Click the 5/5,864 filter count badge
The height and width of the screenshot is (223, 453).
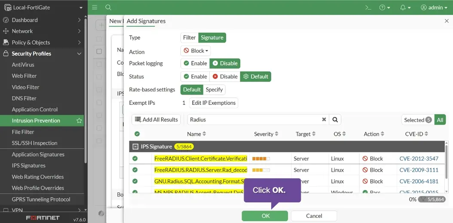point(432,199)
